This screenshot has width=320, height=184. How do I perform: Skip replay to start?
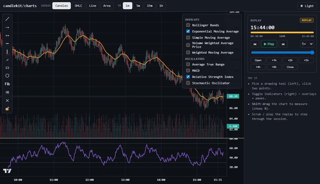pos(255,44)
